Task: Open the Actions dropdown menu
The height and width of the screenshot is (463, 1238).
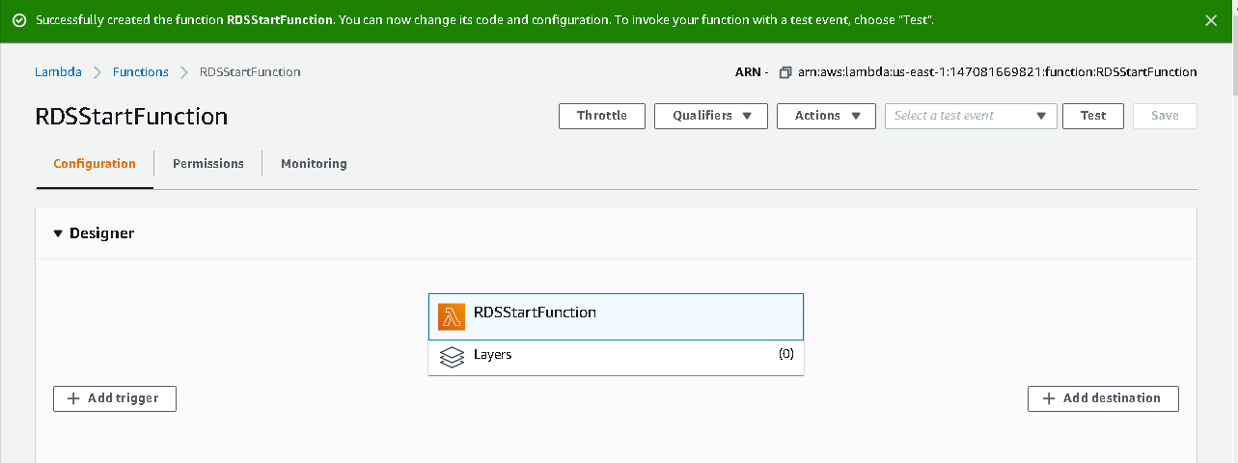Action: pos(825,116)
